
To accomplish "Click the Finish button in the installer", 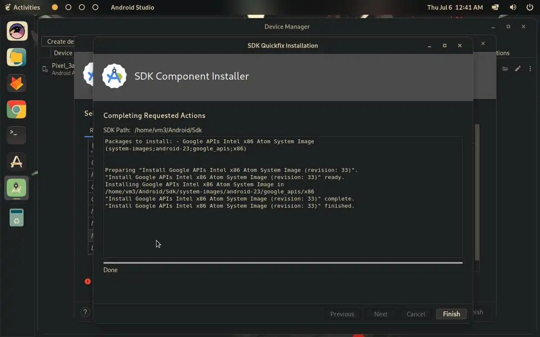I will pos(451,314).
